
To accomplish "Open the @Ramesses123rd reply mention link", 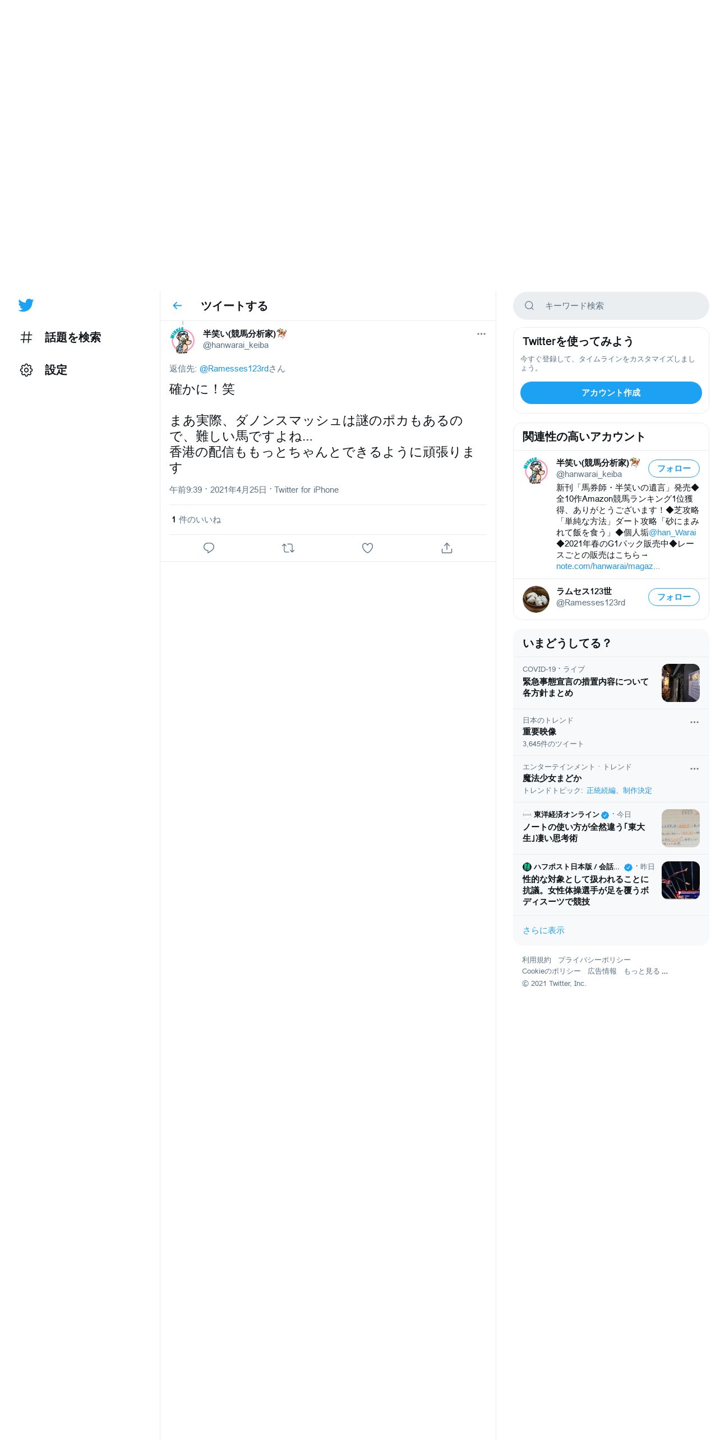I will click(x=234, y=369).
